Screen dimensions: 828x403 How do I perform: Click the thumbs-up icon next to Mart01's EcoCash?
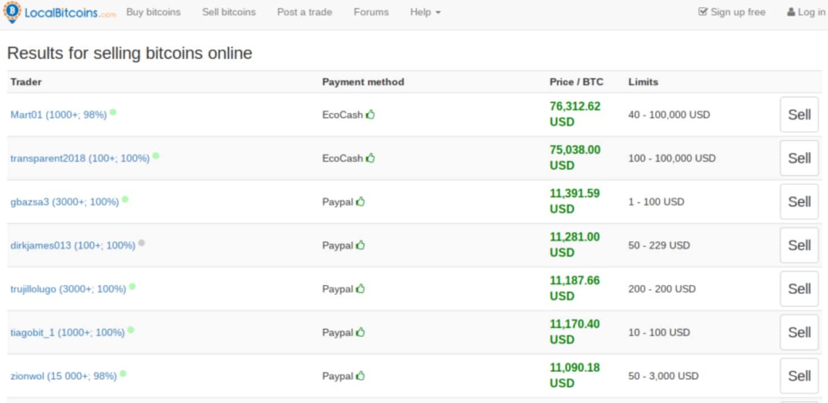point(370,114)
